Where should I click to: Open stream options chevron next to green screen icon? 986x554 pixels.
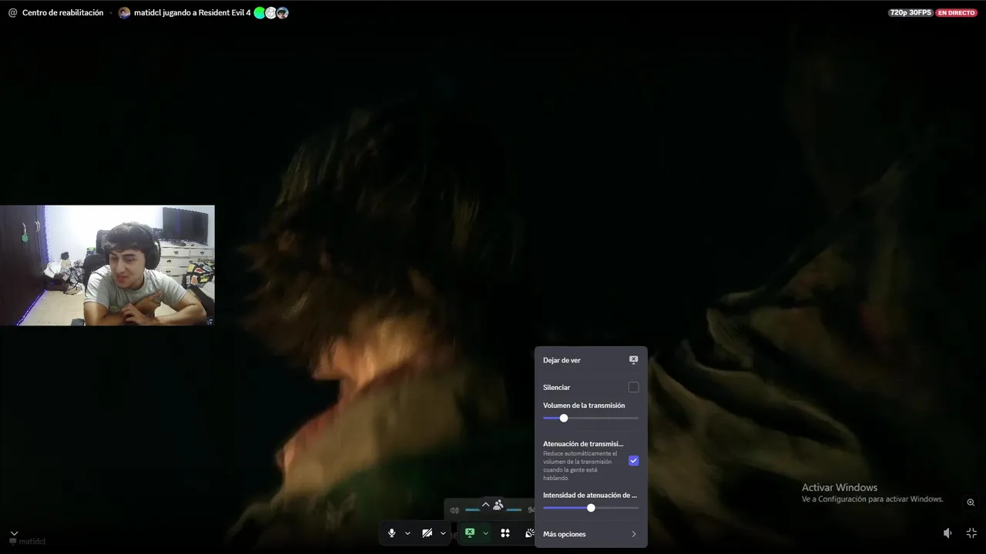485,533
